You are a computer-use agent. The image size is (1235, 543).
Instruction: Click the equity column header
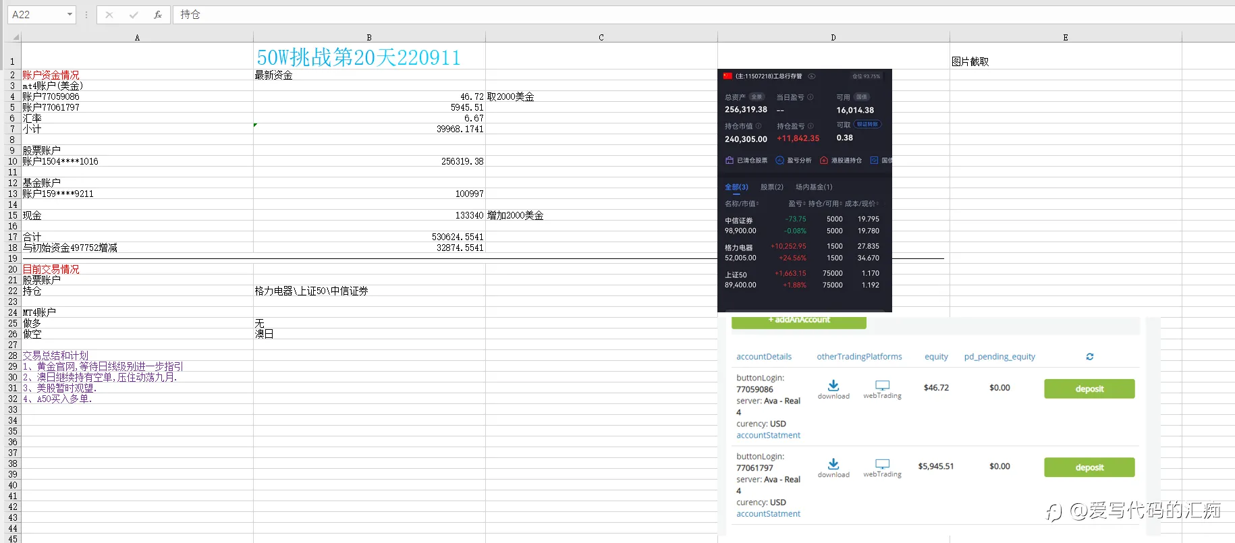(936, 357)
